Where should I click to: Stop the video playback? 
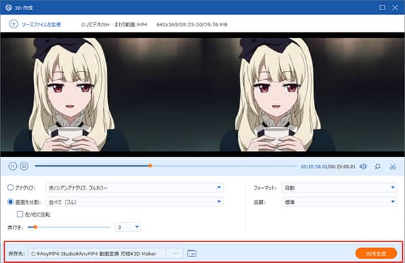[x=24, y=166]
